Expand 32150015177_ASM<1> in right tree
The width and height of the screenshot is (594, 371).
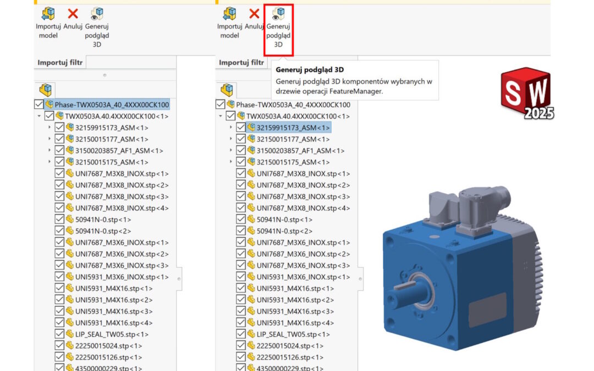pos(230,139)
